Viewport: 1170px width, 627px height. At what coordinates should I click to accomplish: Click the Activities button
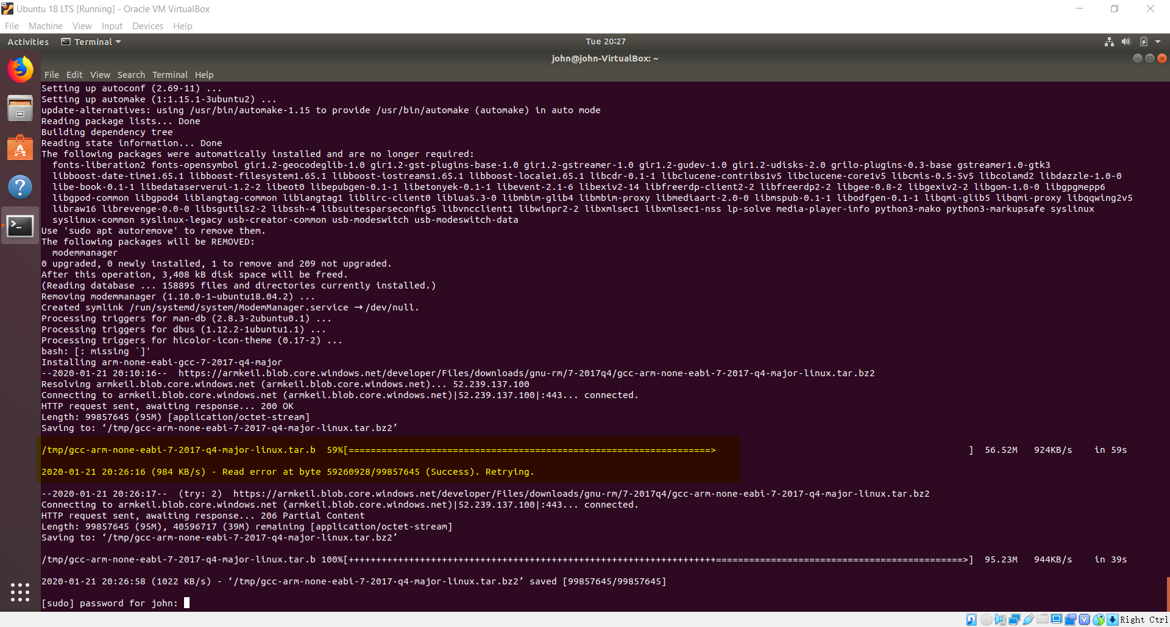tap(28, 41)
